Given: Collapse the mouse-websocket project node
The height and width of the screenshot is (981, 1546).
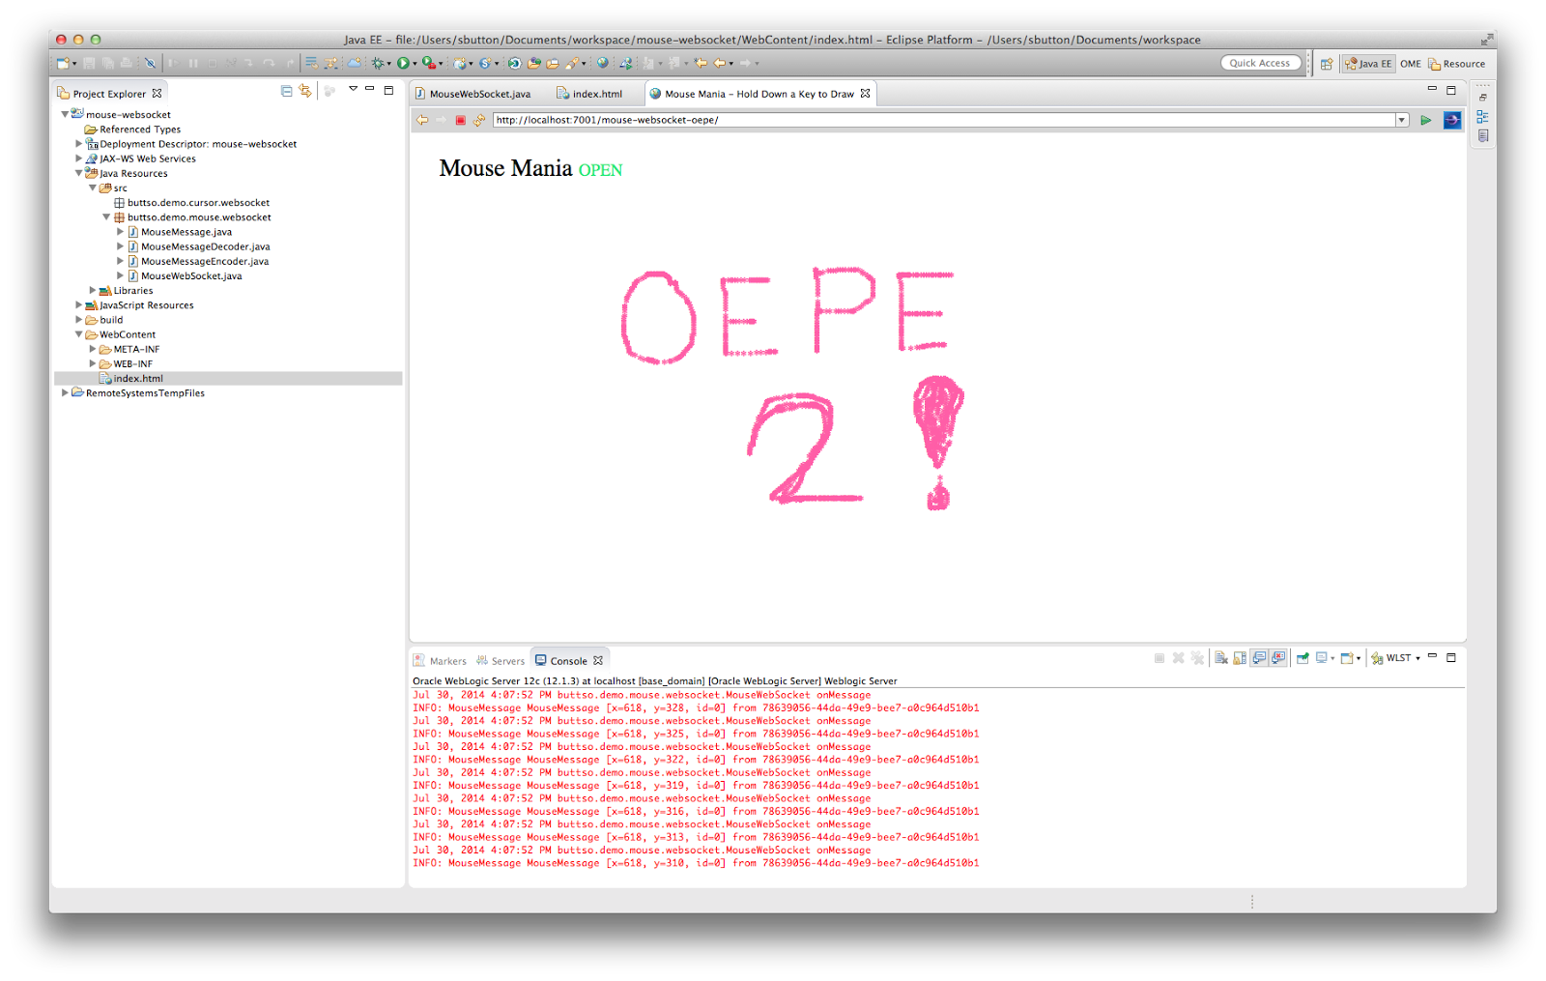Looking at the screenshot, I should (x=65, y=114).
